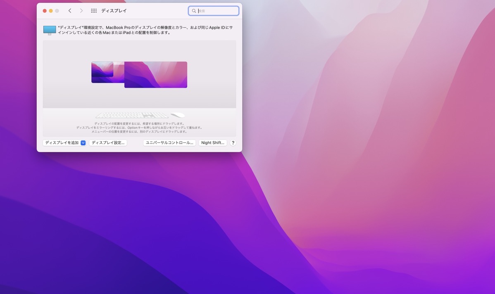The image size is (495, 294).
Task: Minimize the window with yellow button
Action: click(x=51, y=11)
